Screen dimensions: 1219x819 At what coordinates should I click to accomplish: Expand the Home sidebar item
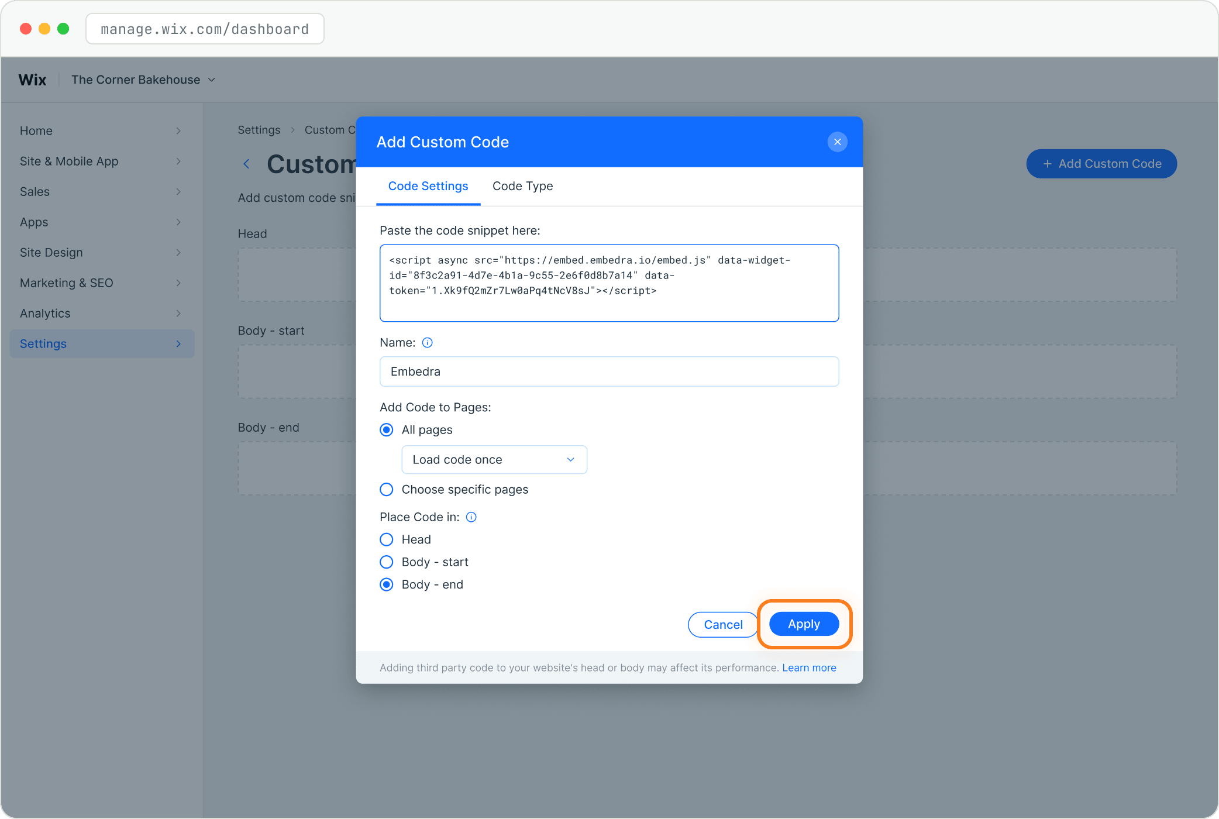point(102,131)
